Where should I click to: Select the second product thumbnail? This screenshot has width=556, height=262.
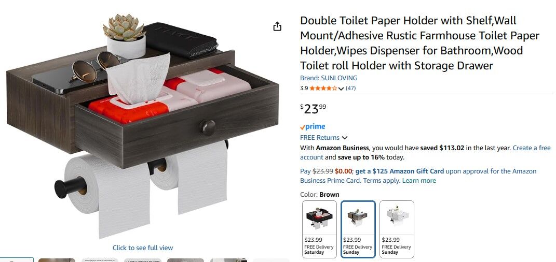click(57, 260)
